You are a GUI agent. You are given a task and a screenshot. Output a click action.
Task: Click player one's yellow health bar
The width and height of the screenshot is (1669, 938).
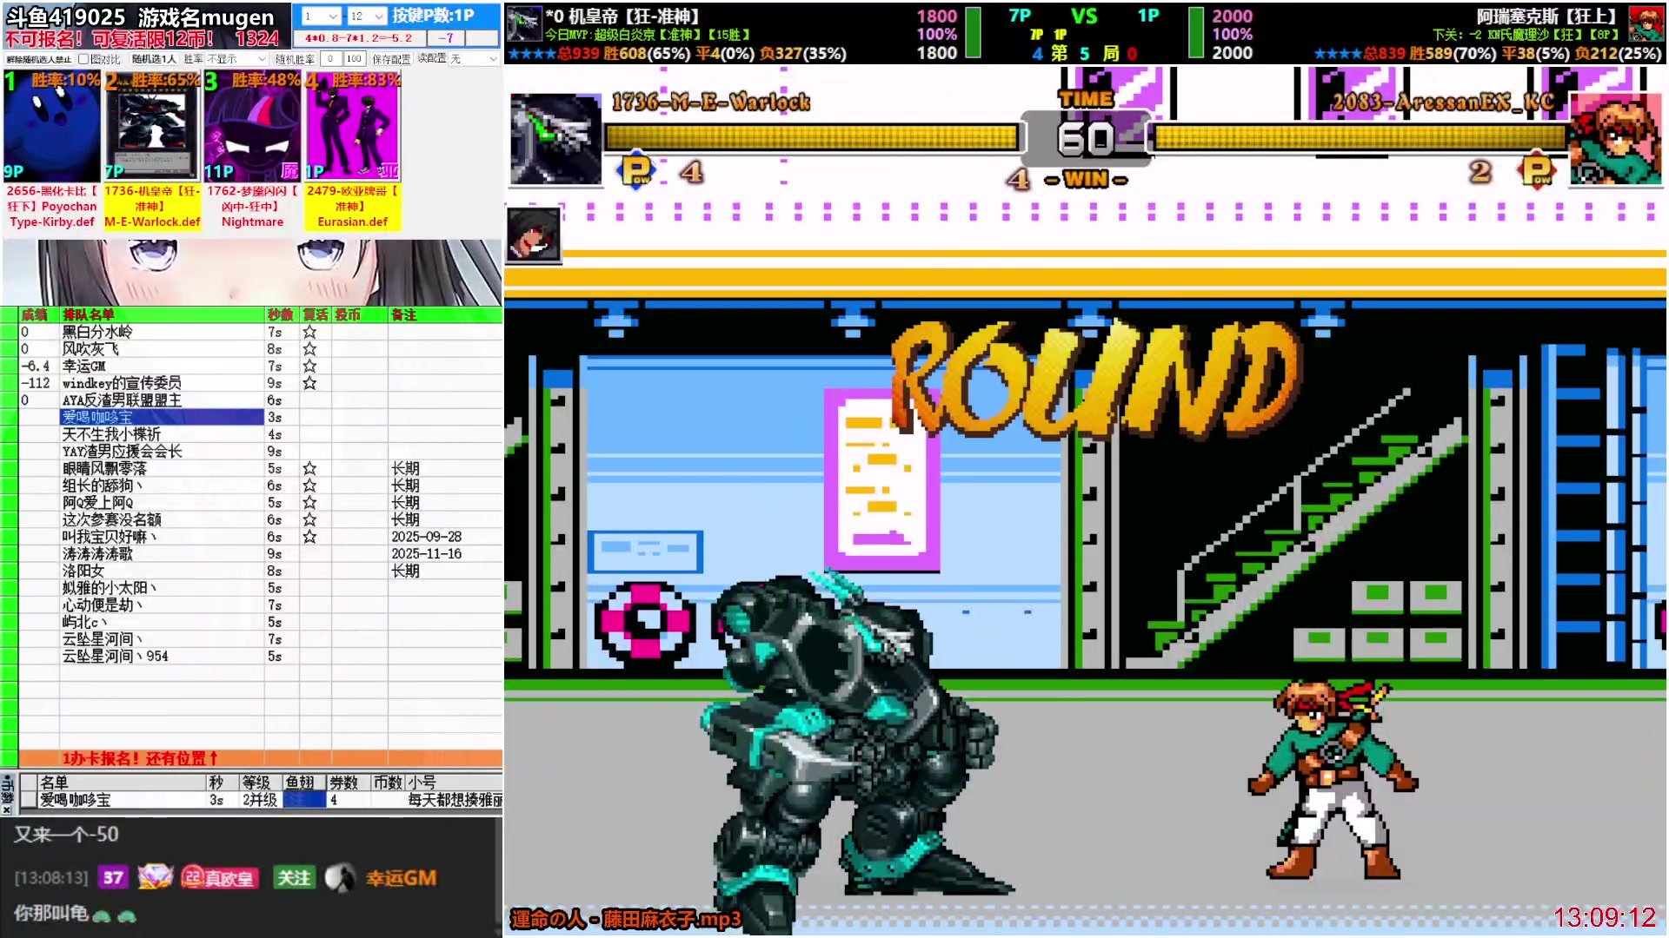(811, 137)
